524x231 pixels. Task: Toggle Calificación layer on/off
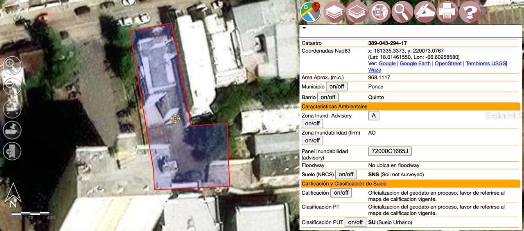point(341,193)
